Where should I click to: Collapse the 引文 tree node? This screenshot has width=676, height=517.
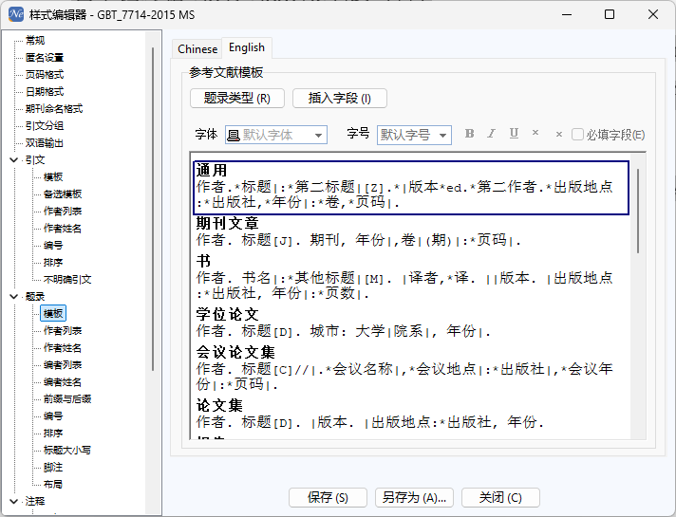pos(14,160)
